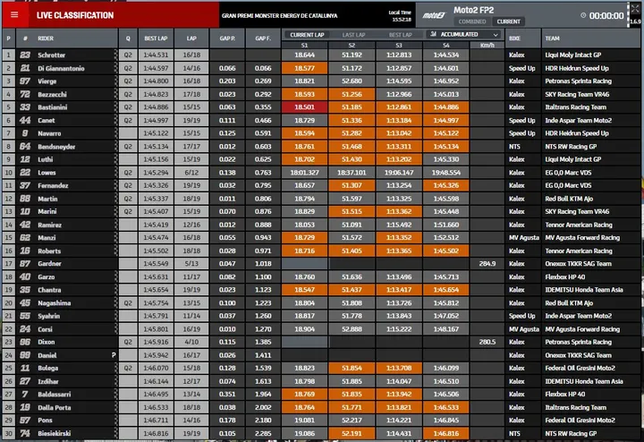Click the S4 sector column header
Screen dimensions: 644x442
click(x=446, y=46)
